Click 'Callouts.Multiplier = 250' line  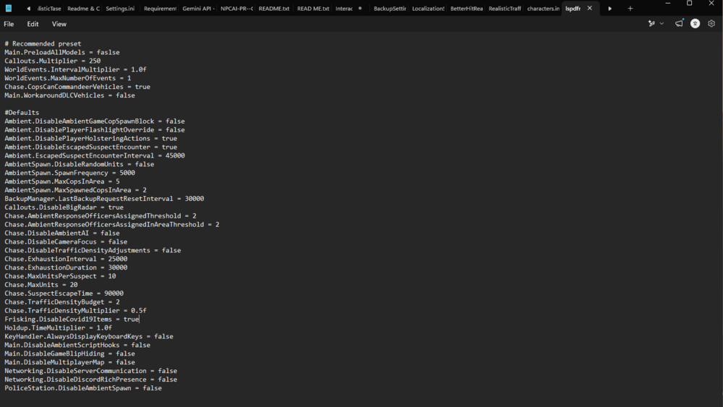[53, 61]
